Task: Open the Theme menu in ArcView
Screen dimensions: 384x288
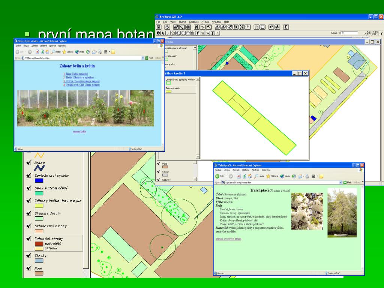Action: pos(182,22)
